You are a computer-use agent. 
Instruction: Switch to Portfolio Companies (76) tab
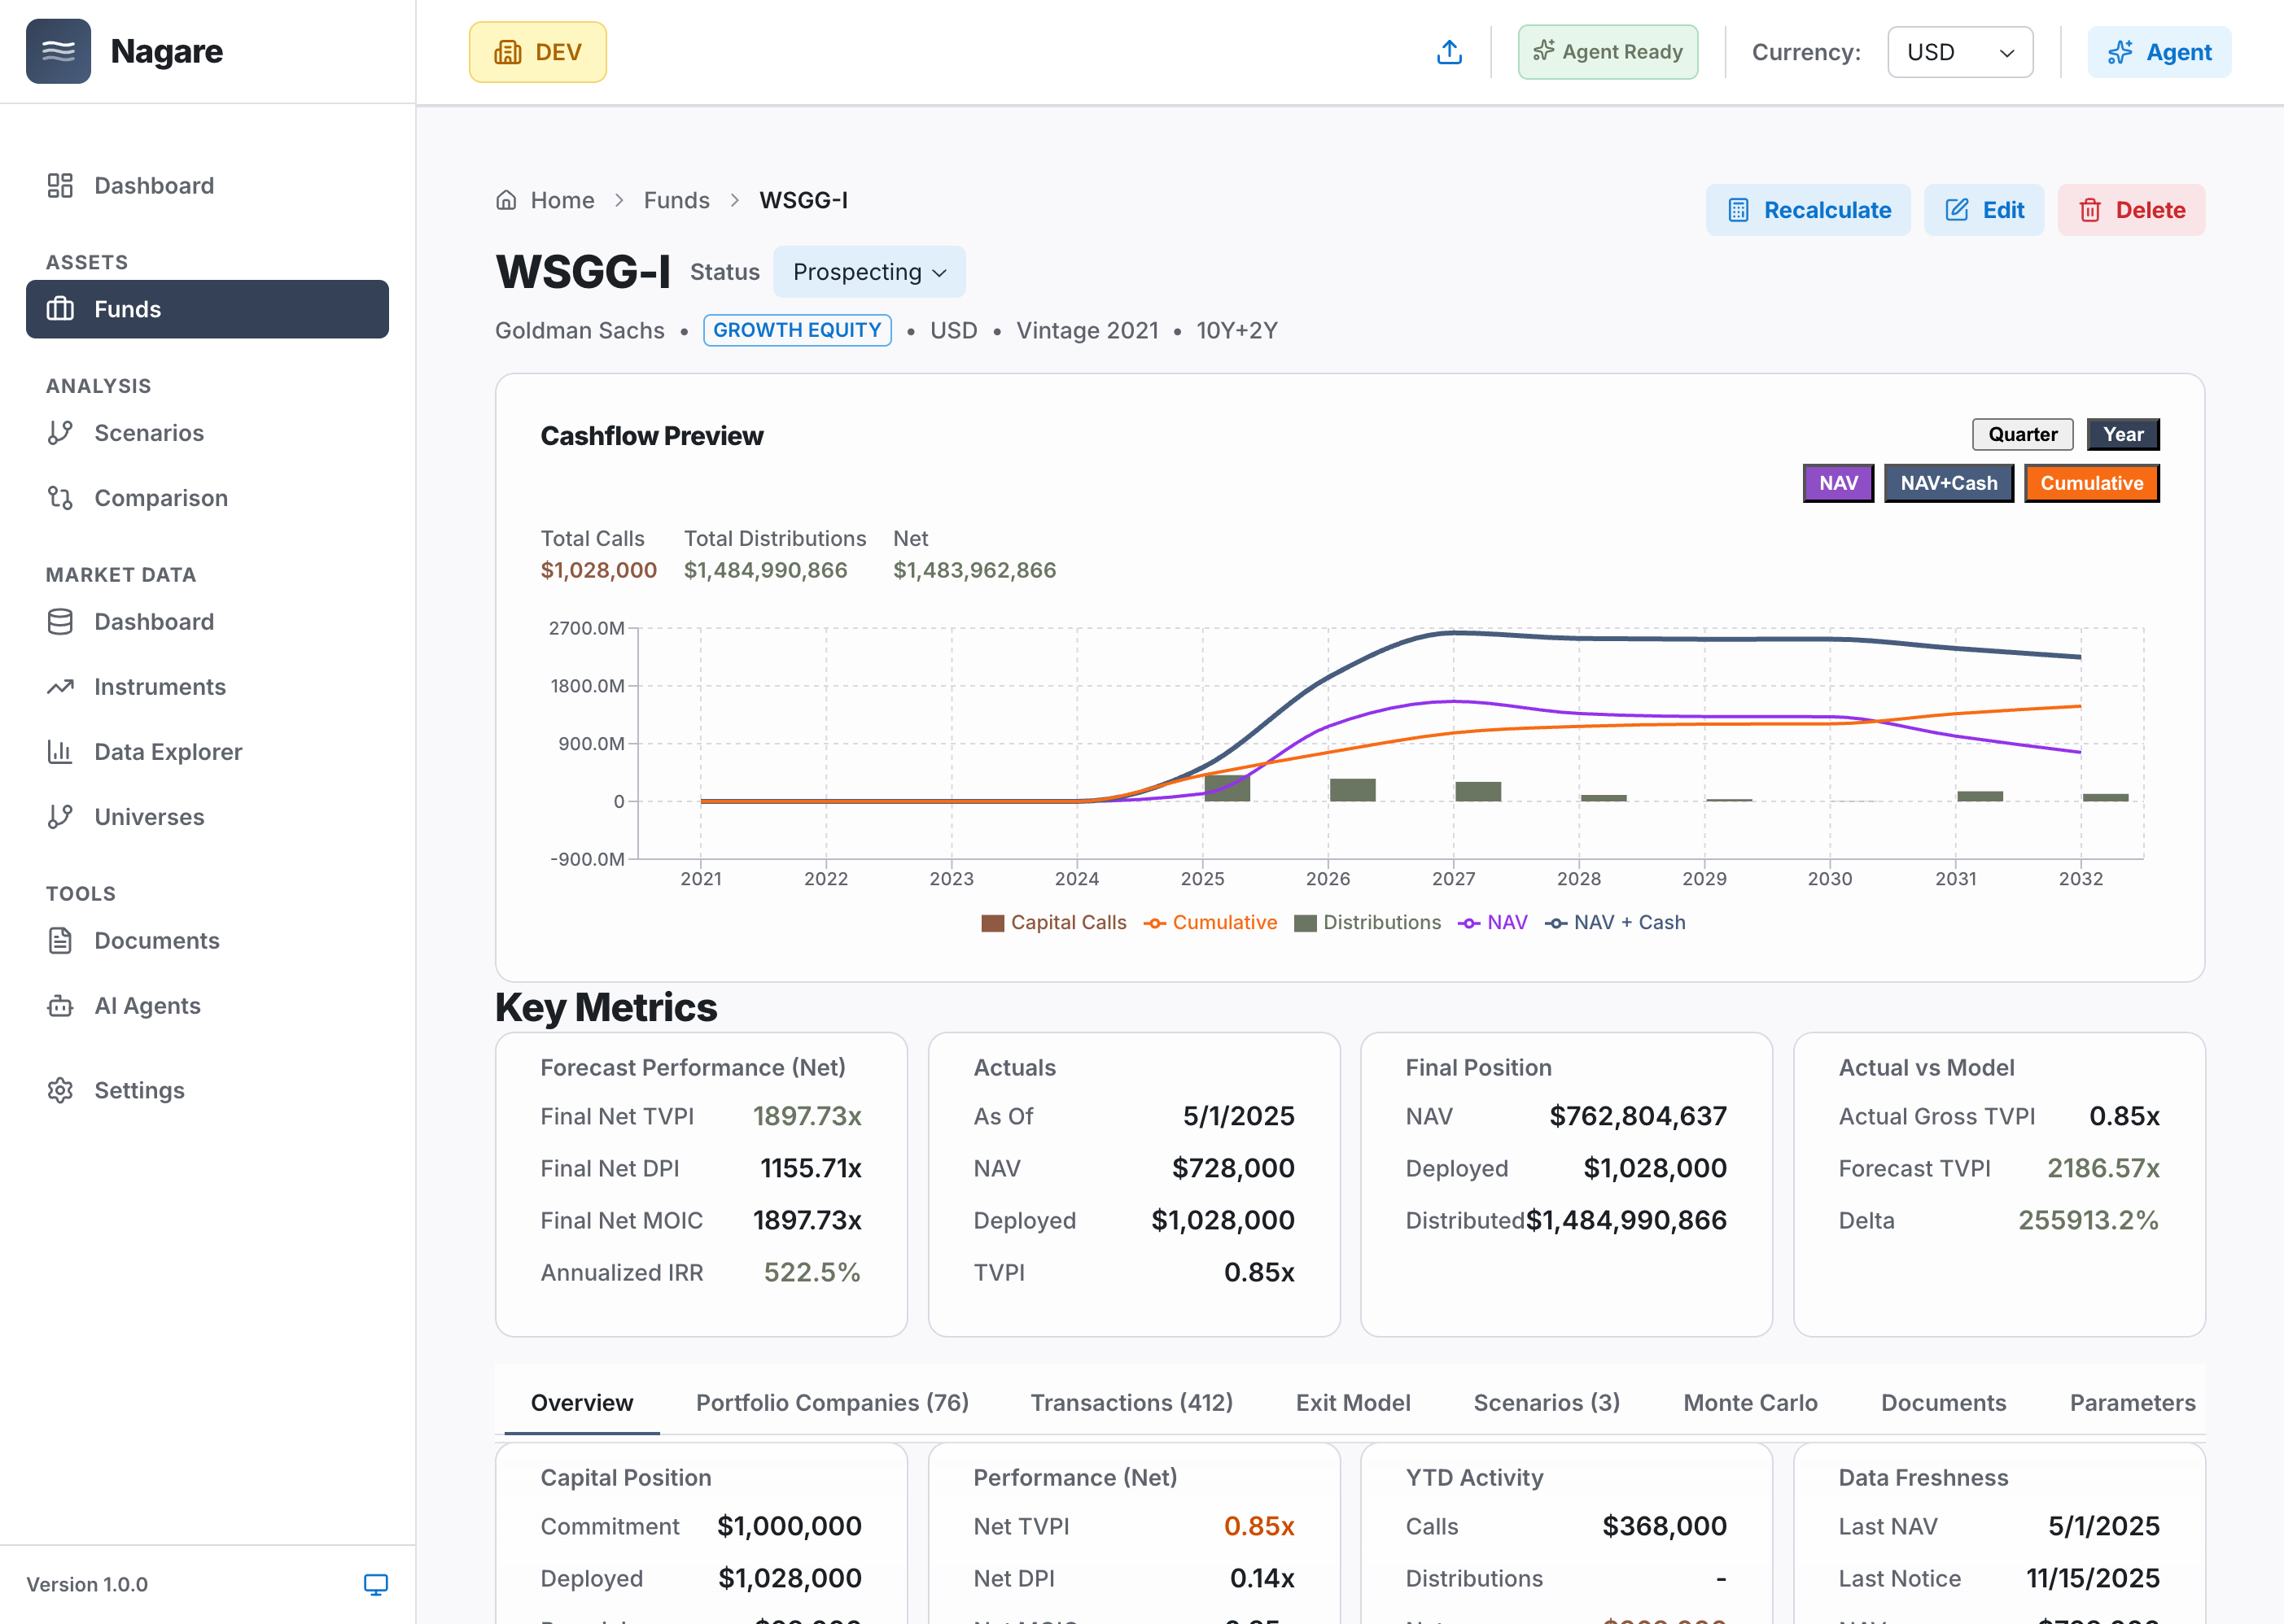click(831, 1403)
